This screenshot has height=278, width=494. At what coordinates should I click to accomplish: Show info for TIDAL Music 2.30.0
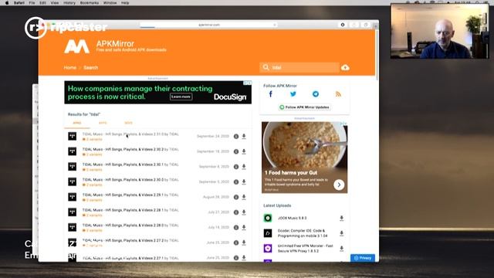click(x=236, y=181)
